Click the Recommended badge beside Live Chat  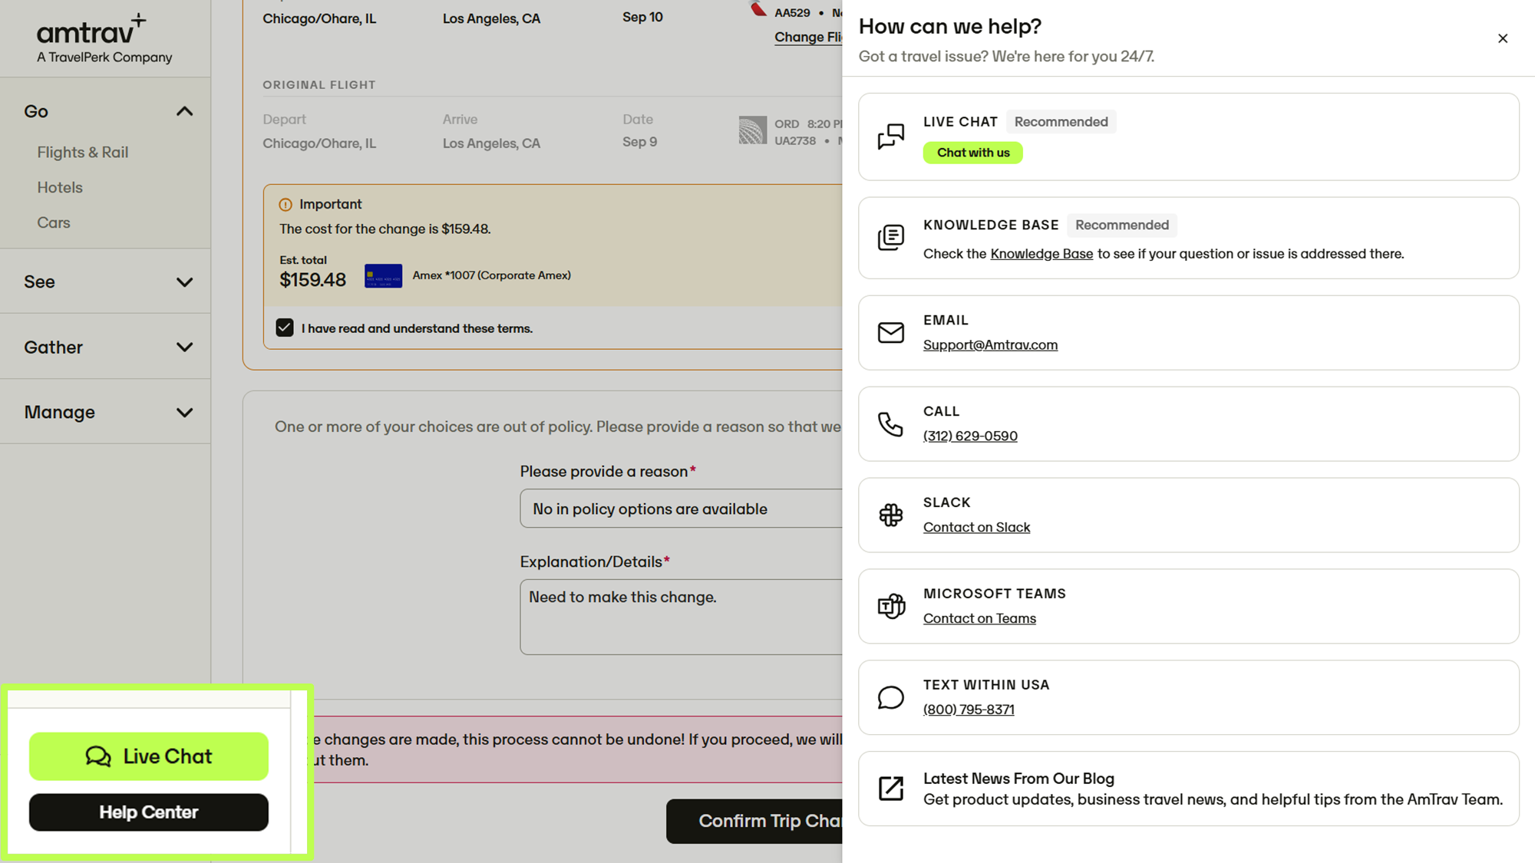1061,122
